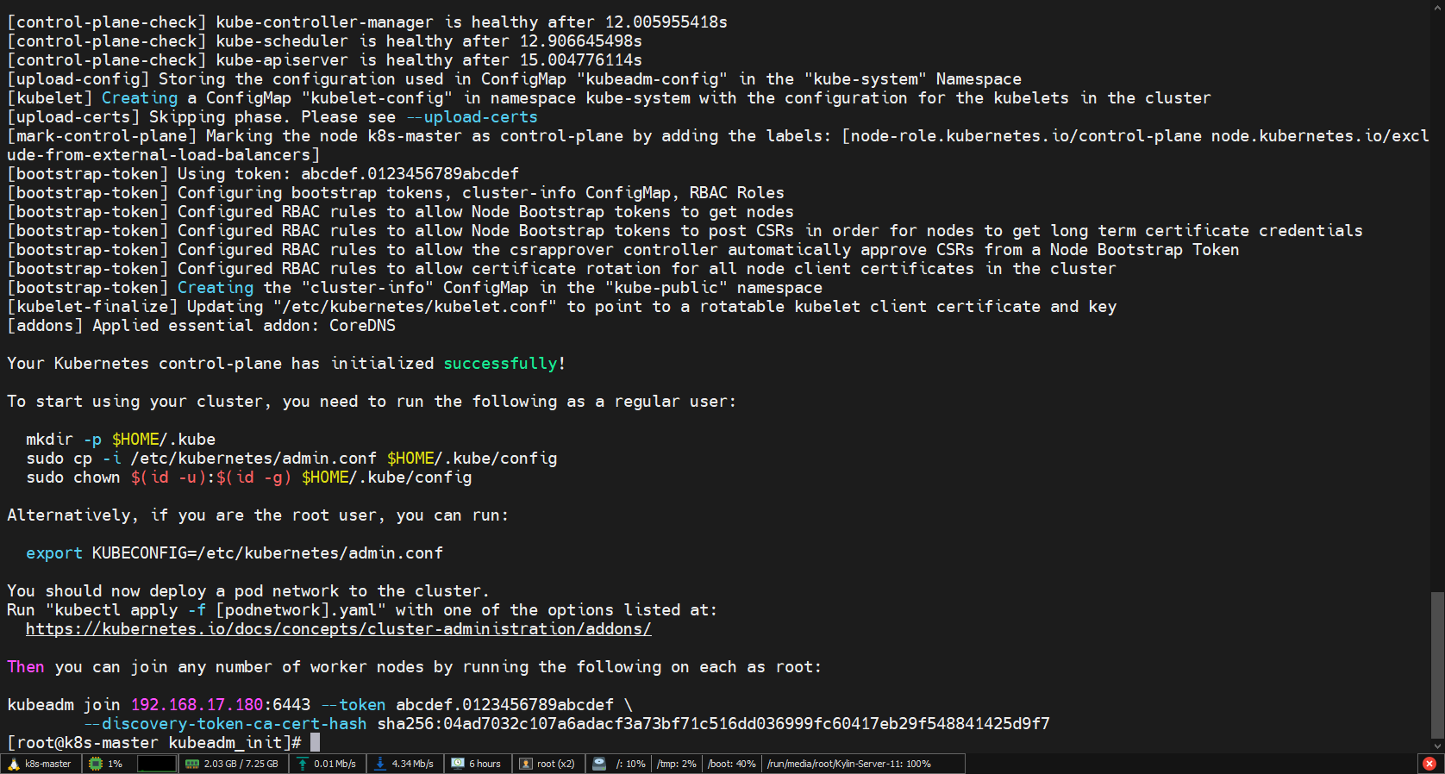The width and height of the screenshot is (1445, 774).
Task: Click the upload speed arrow icon
Action: [x=303, y=764]
